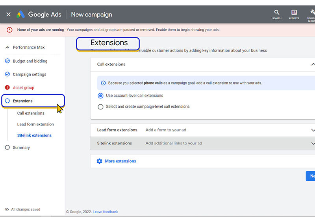Click More extensions link
Viewport: 315px width, 218px height.
[x=120, y=161]
